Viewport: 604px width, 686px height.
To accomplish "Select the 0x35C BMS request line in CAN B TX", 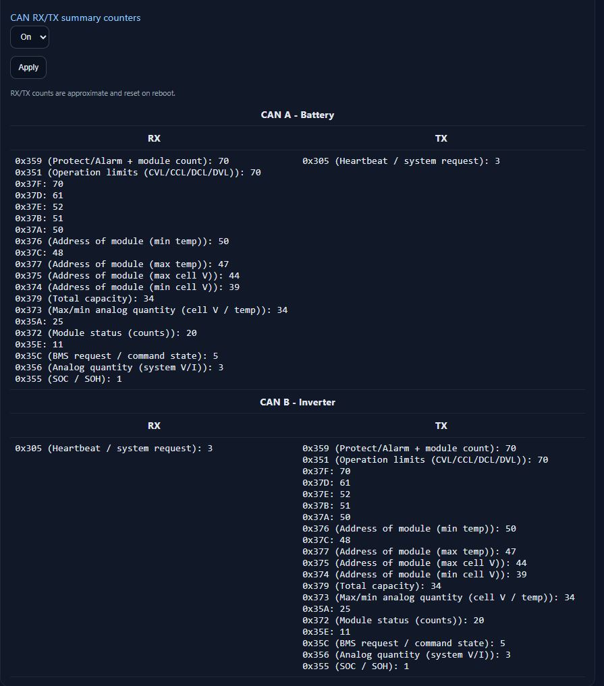I will [x=403, y=643].
